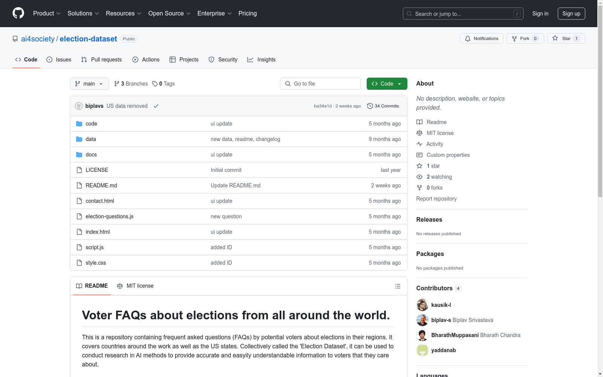Open biplav-s contributor avatar
The height and width of the screenshot is (377, 603).
tap(422, 320)
